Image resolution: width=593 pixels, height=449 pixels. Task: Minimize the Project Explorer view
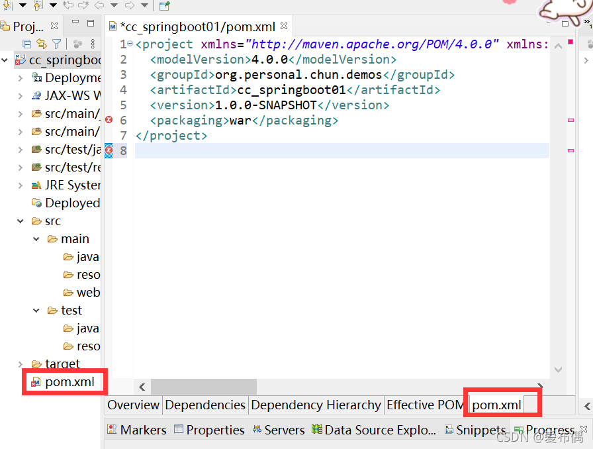75,21
